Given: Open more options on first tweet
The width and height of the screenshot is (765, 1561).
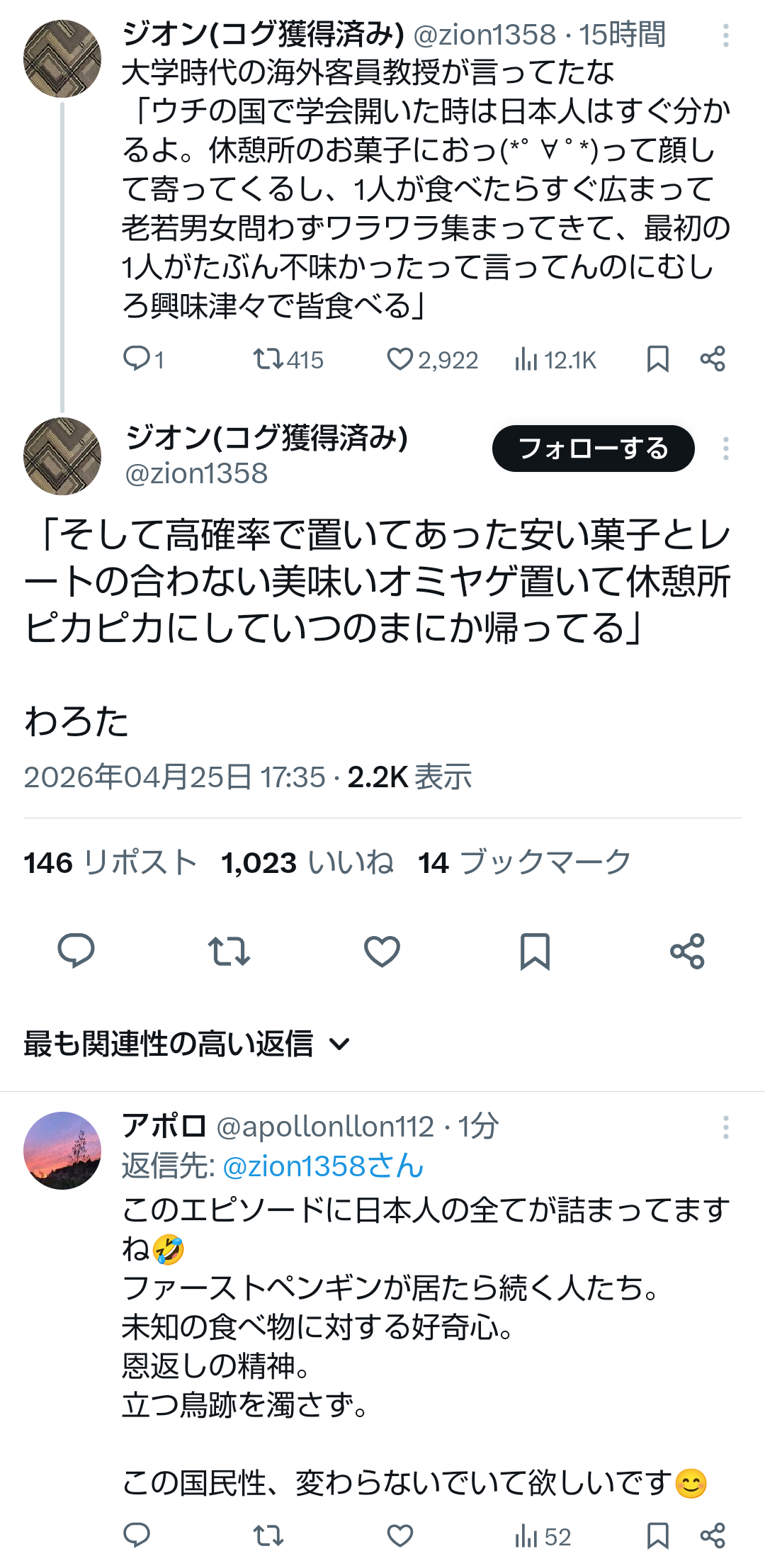Looking at the screenshot, I should [726, 35].
